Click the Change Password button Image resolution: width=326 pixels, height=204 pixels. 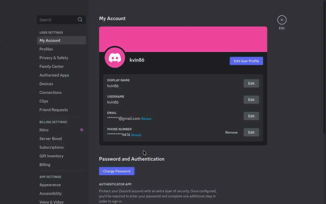point(117,171)
